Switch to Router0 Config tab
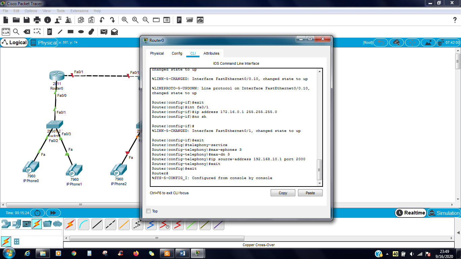Viewport: 461px width, 259px height. (177, 53)
